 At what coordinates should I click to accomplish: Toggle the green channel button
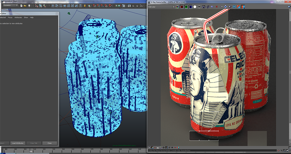tap(186, 7)
